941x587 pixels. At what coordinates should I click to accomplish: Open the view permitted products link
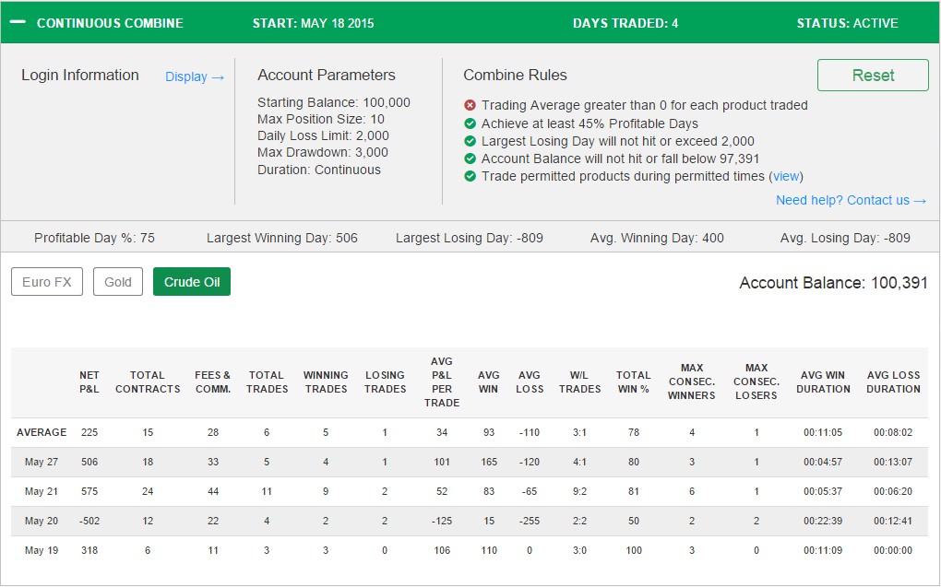click(786, 176)
